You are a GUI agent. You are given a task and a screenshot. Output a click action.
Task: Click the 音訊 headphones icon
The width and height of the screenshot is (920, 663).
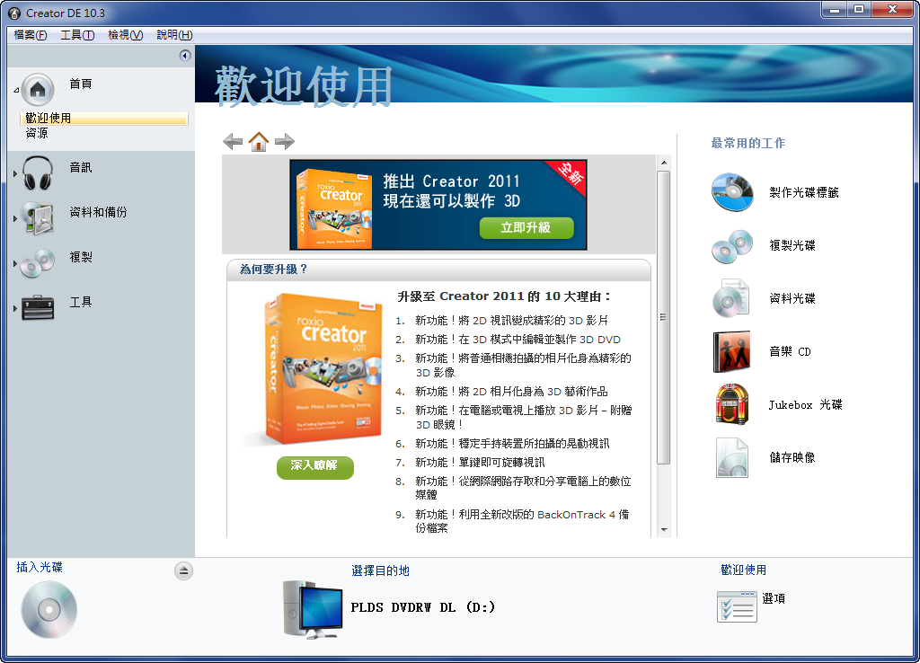38,172
